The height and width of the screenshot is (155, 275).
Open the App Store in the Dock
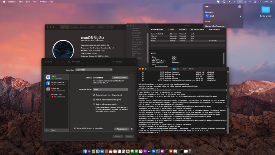(154, 151)
